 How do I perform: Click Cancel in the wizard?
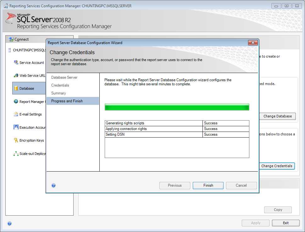(241, 185)
